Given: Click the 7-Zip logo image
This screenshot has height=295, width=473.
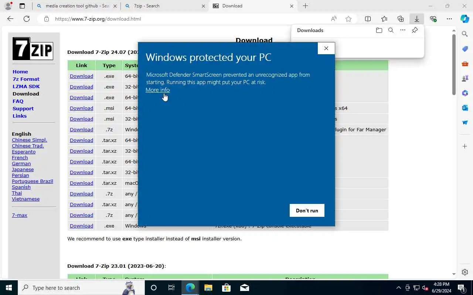Looking at the screenshot, I should pos(33,49).
